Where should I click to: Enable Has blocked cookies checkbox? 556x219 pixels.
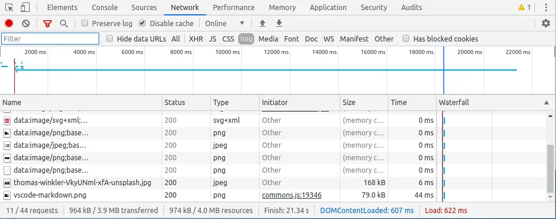click(x=406, y=39)
